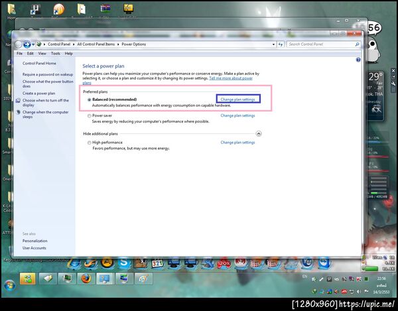398x311 pixels.
Task: Open Tell me more about power plans
Action: click(231, 78)
